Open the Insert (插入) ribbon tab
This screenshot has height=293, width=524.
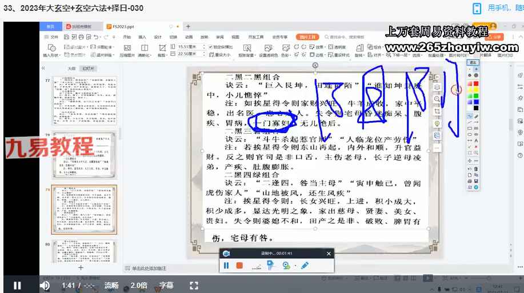pos(142,37)
